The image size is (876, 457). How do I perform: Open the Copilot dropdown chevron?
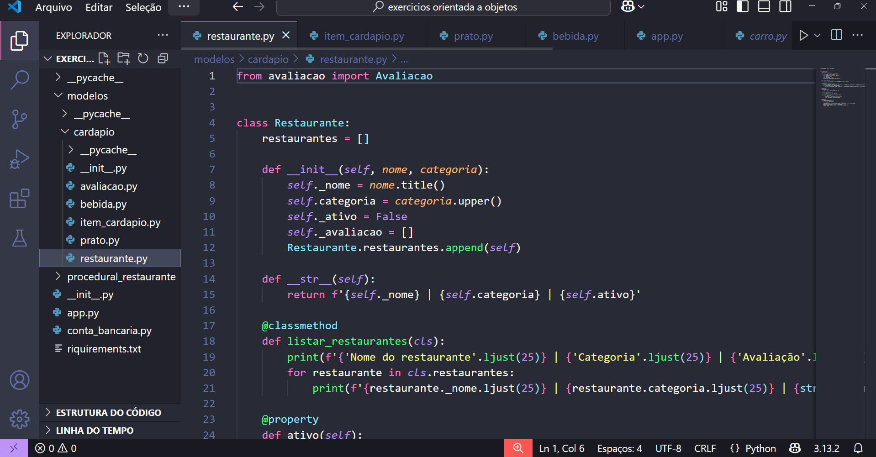(x=641, y=7)
